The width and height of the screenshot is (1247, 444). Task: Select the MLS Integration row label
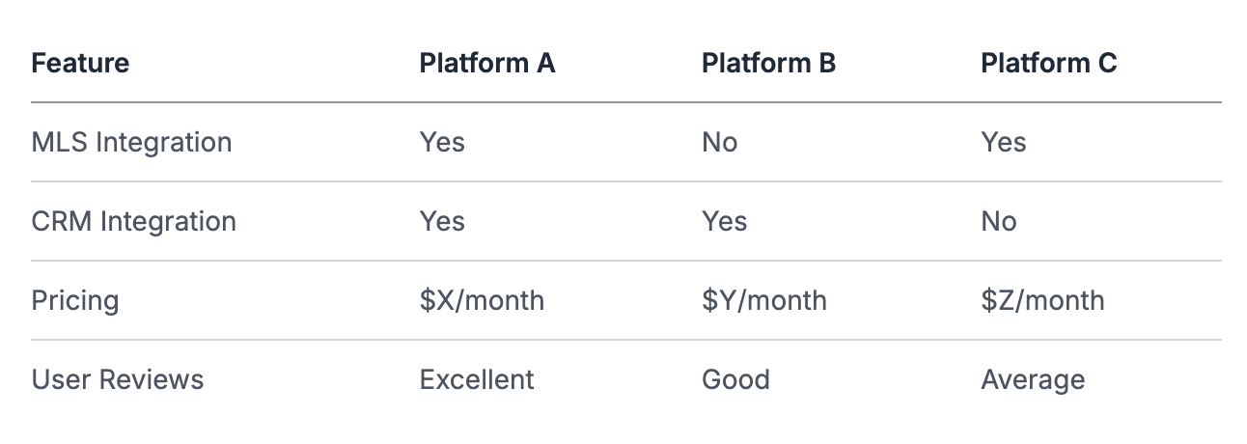coord(131,143)
